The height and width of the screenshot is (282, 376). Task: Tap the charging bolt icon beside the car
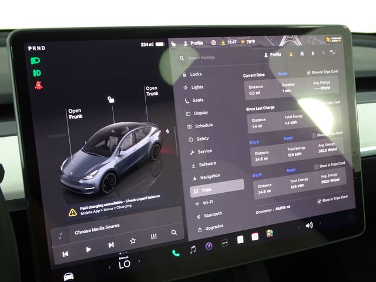tap(167, 131)
